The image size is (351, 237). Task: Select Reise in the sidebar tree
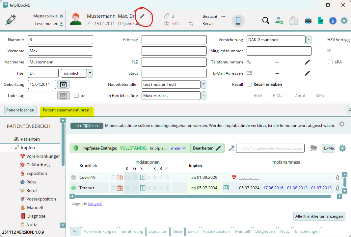tap(31, 182)
